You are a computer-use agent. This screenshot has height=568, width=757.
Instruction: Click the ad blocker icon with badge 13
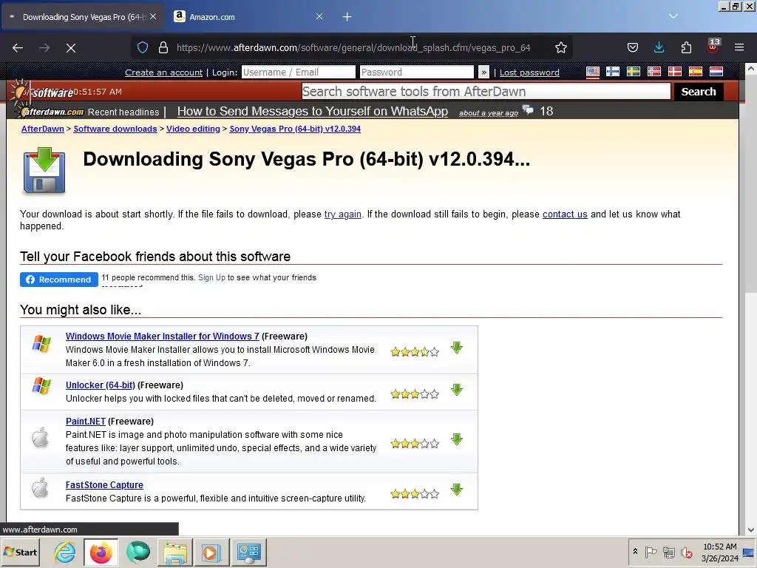tap(713, 47)
